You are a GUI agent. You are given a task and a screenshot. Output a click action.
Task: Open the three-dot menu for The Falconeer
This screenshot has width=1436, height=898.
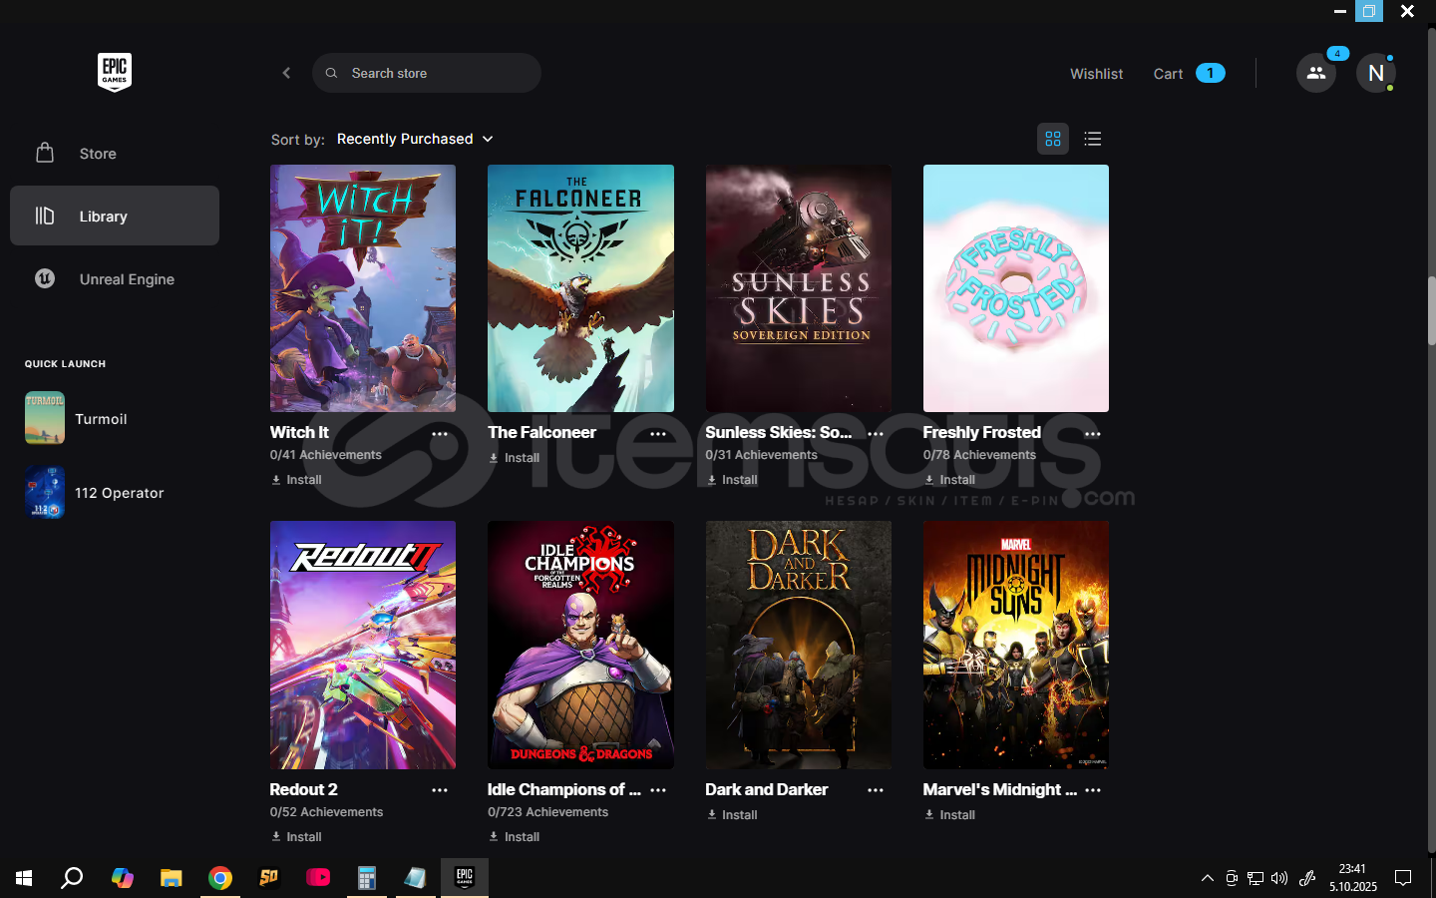coord(658,434)
